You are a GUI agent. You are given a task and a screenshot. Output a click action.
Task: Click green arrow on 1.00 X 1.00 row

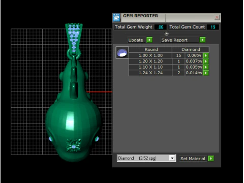pyautogui.click(x=206, y=55)
